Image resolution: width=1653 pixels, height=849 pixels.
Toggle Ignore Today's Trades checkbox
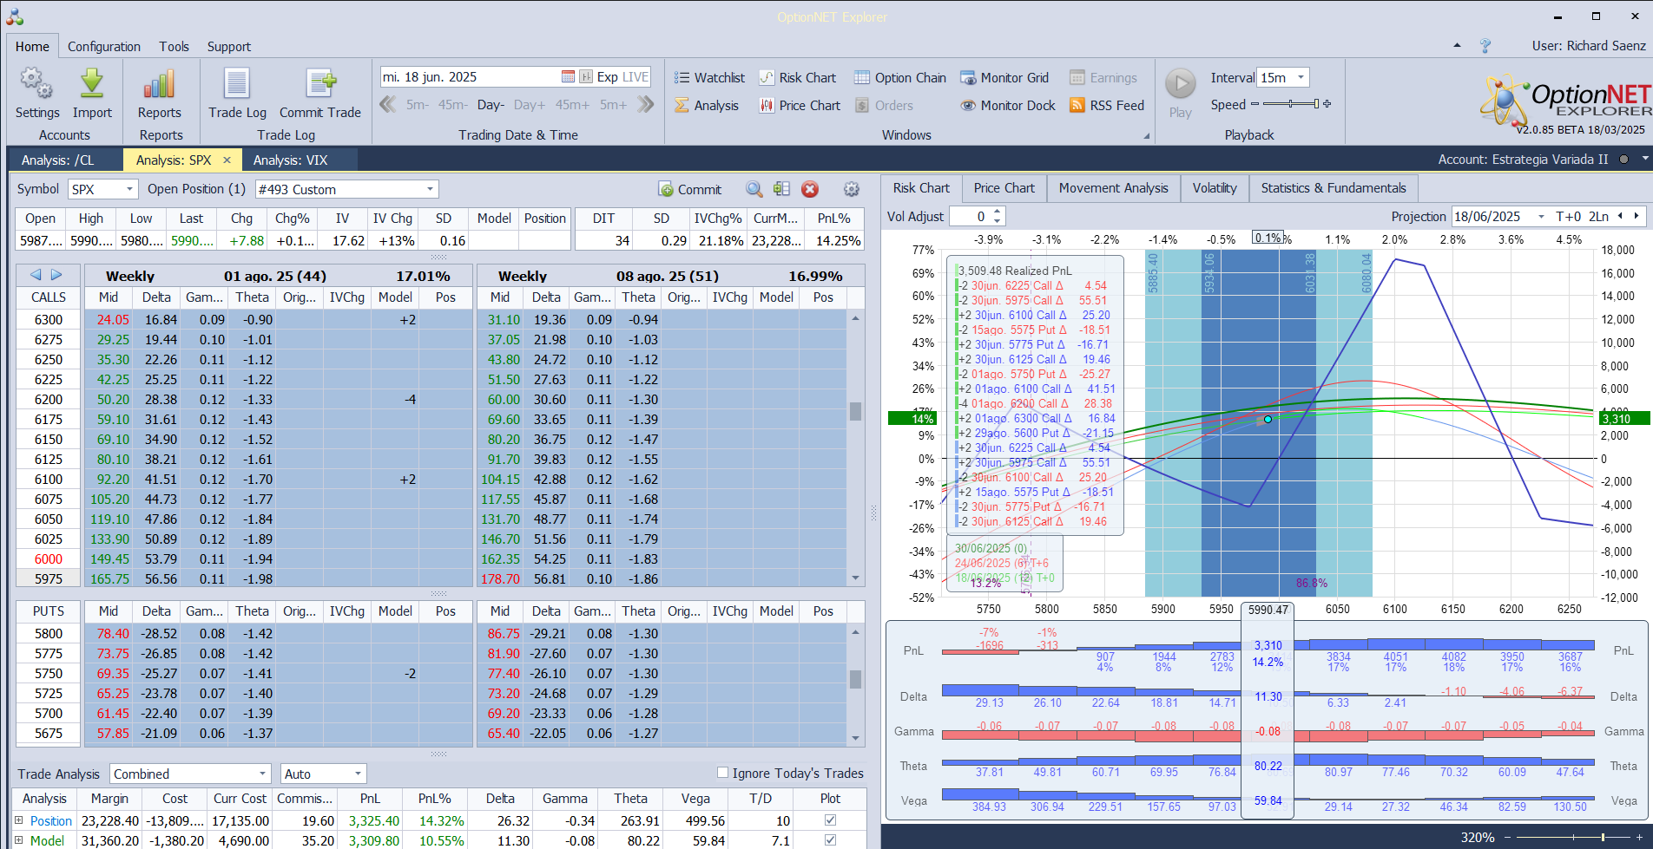click(x=722, y=773)
